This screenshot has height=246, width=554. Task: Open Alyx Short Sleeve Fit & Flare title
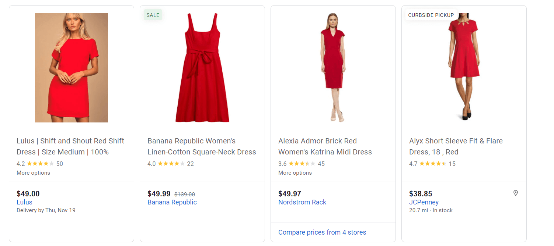(x=456, y=146)
